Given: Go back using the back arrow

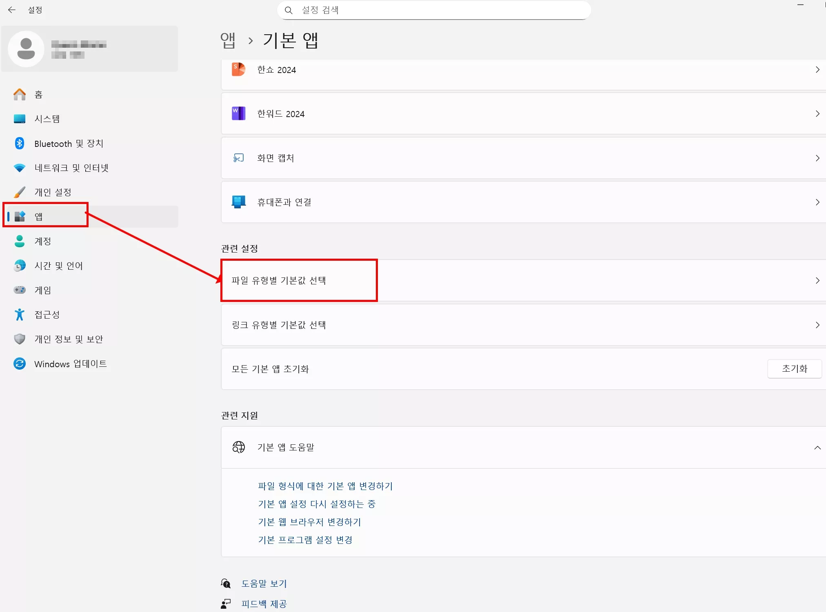Looking at the screenshot, I should pyautogui.click(x=12, y=9).
